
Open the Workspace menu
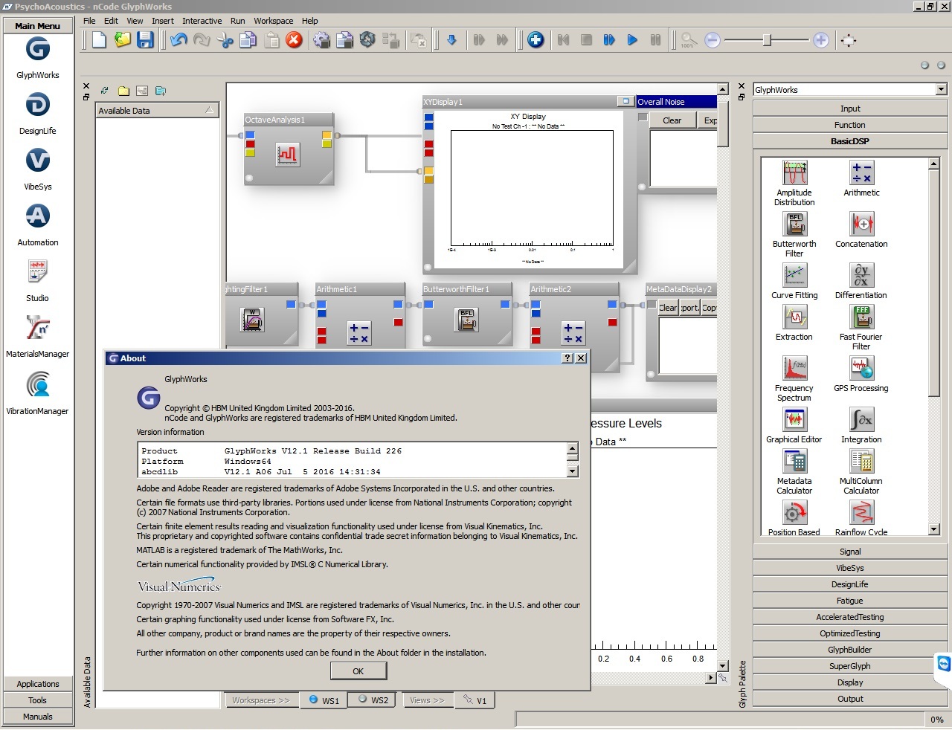(274, 21)
